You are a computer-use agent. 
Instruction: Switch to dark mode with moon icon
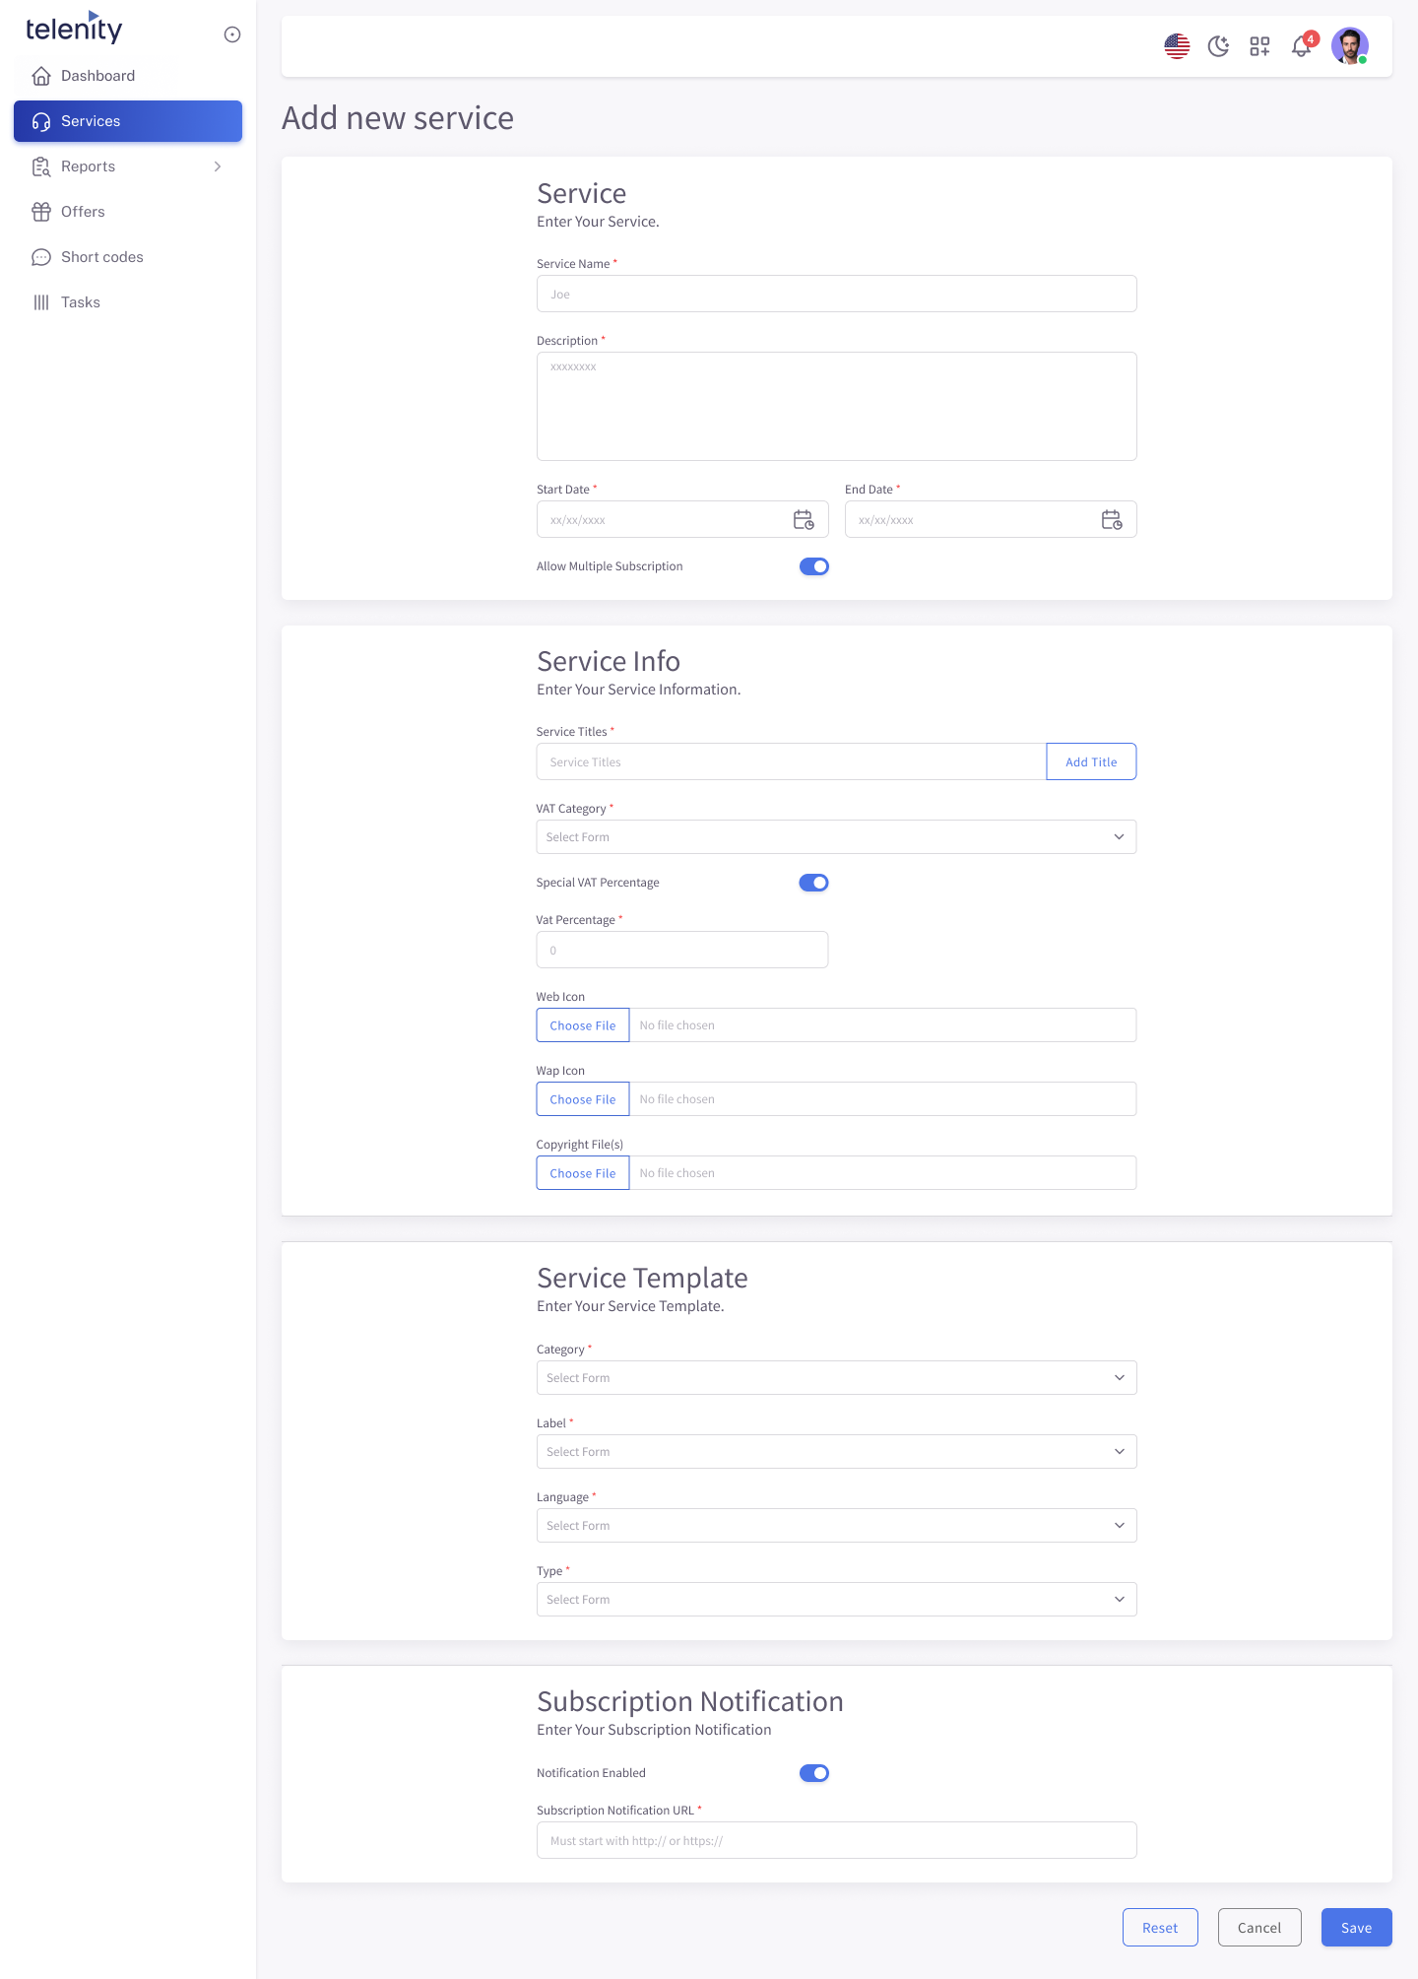(x=1218, y=46)
